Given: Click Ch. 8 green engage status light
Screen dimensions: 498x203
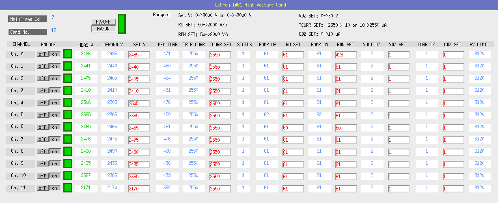Looking at the screenshot, I should click(x=68, y=151).
